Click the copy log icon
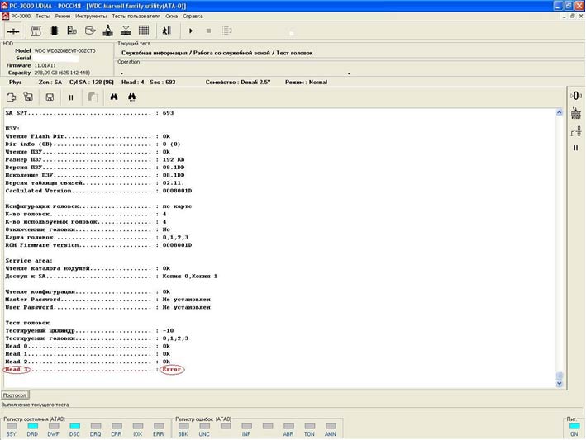 tap(11, 97)
